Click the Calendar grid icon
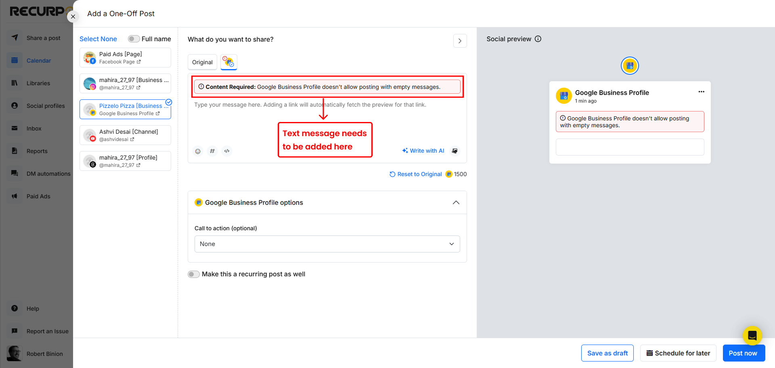 pos(15,60)
